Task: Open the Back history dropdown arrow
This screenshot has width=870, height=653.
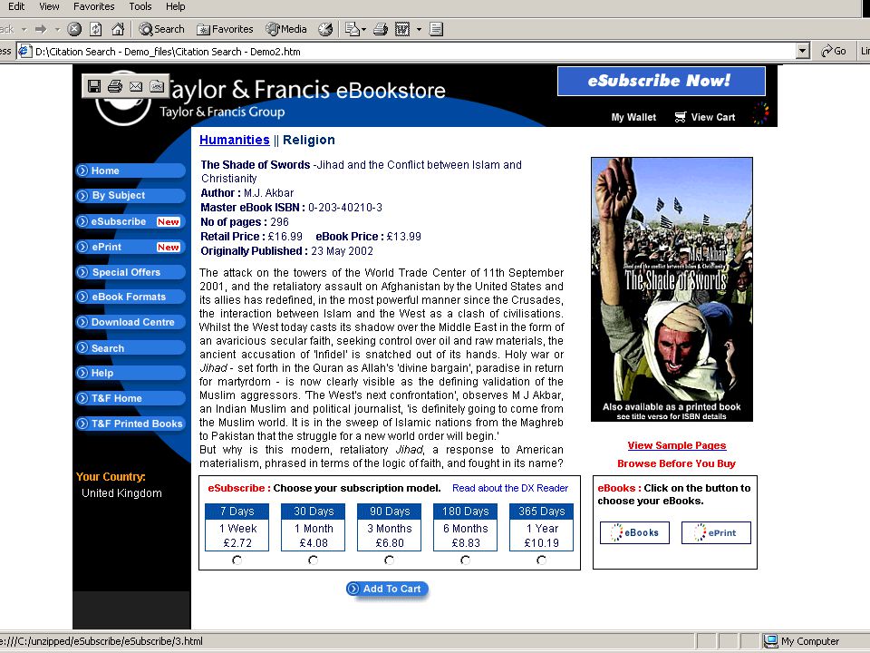Action: 24,29
